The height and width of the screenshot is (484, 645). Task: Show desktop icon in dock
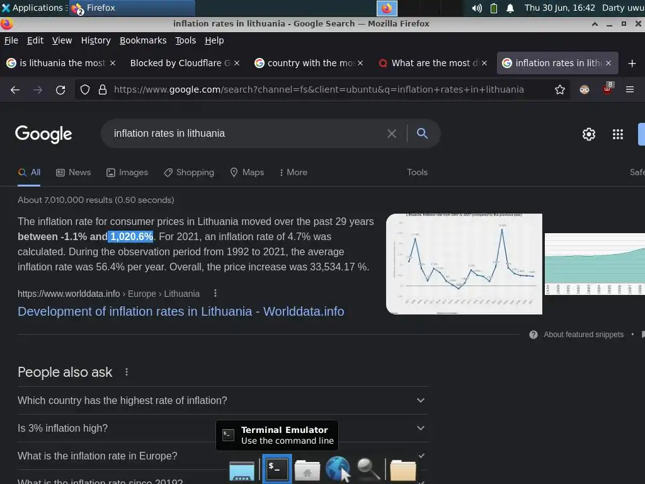pyautogui.click(x=241, y=471)
